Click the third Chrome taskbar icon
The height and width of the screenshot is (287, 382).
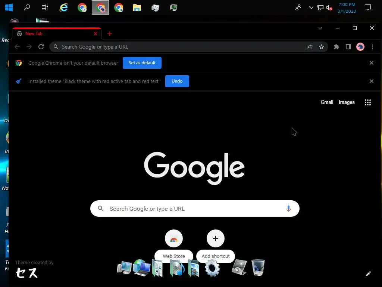(119, 7)
